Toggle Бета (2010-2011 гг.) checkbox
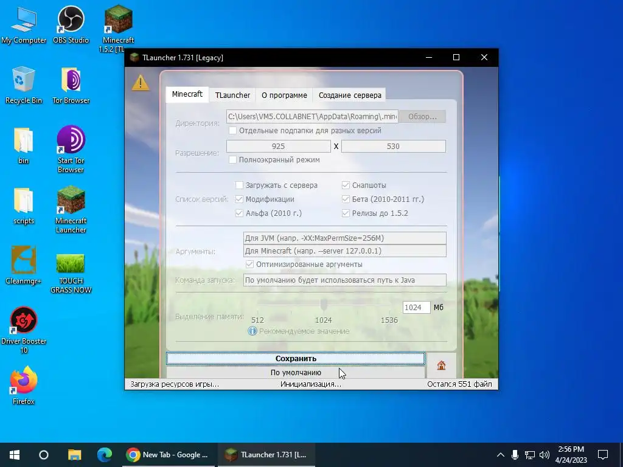Image resolution: width=623 pixels, height=467 pixels. point(346,199)
